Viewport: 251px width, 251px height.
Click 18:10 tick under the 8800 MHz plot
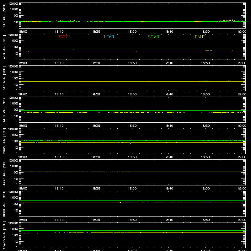(59, 220)
